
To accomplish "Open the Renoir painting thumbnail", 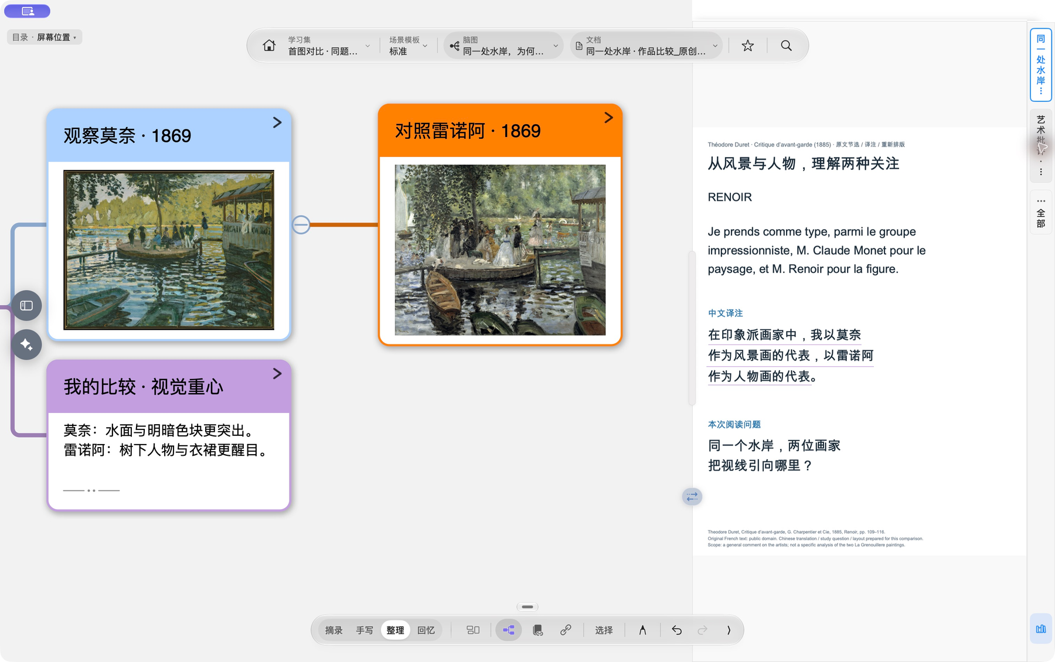I will 500,250.
